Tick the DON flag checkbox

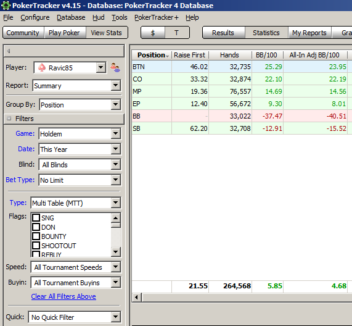[x=36, y=227]
